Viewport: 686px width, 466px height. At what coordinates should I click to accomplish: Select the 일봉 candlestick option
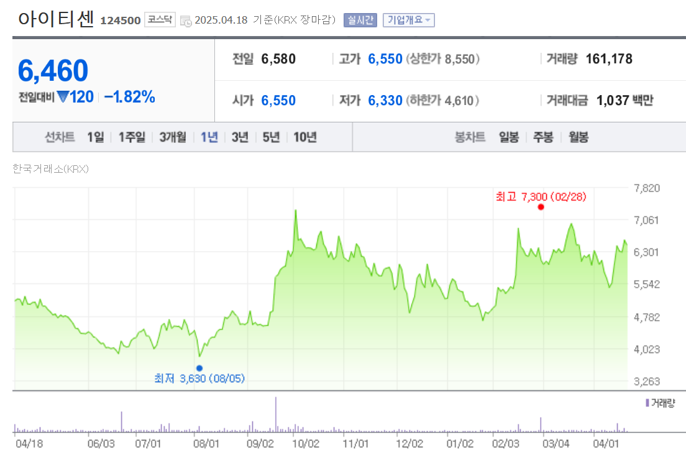(x=508, y=137)
